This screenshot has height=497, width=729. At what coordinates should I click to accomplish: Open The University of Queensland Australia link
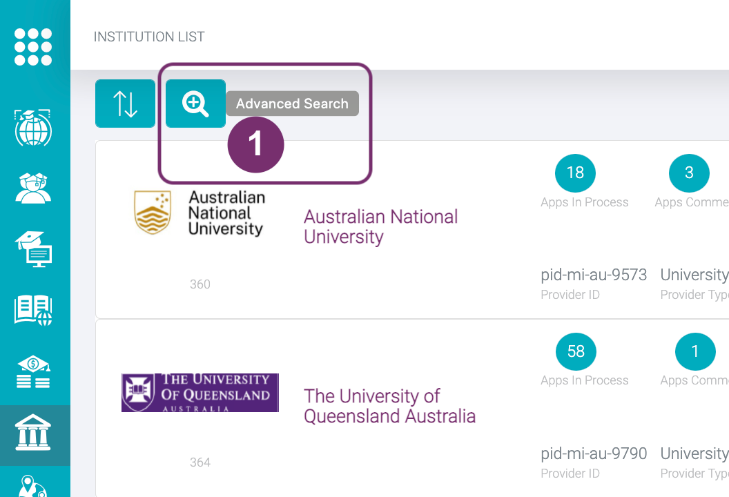tap(389, 406)
